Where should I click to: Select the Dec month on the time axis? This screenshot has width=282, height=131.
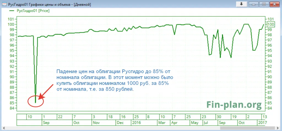click(121, 122)
